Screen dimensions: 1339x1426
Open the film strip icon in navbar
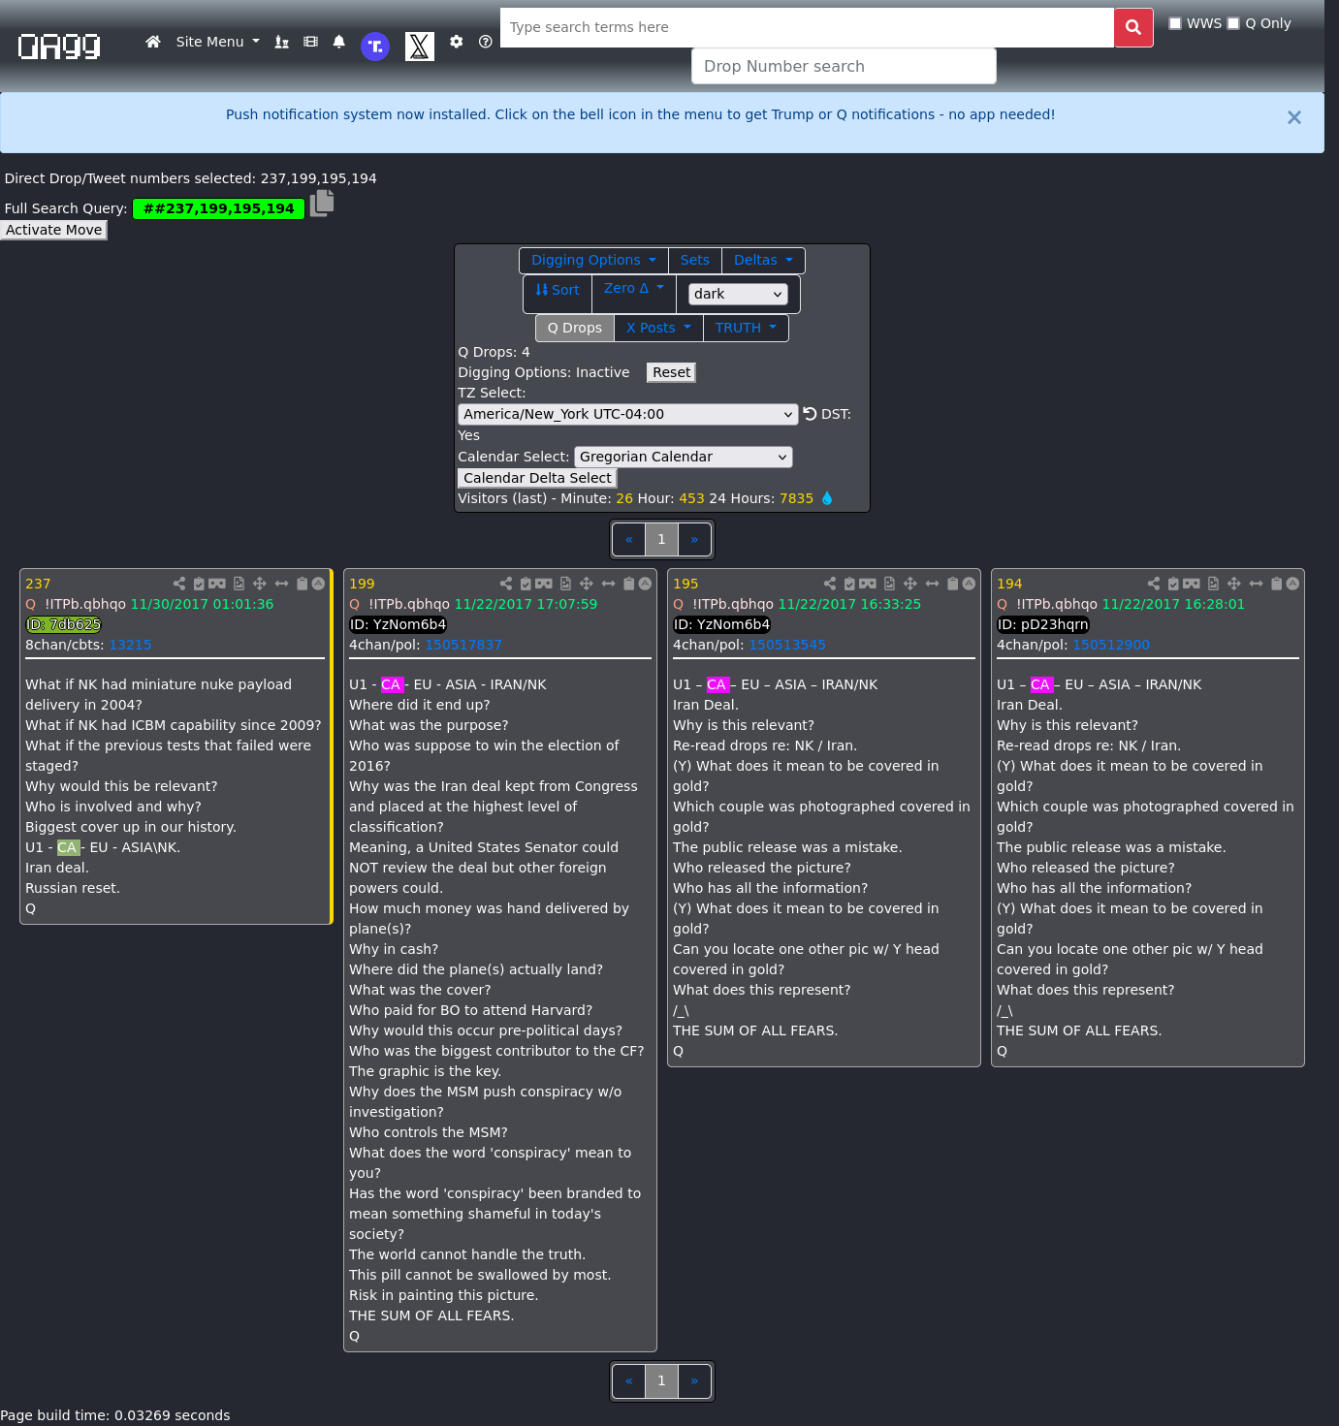[310, 42]
